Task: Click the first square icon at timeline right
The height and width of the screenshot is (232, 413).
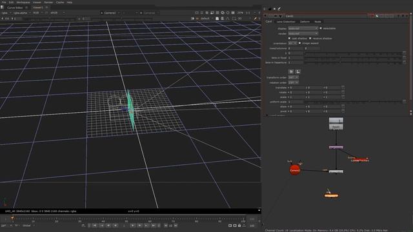Action: coord(230,226)
